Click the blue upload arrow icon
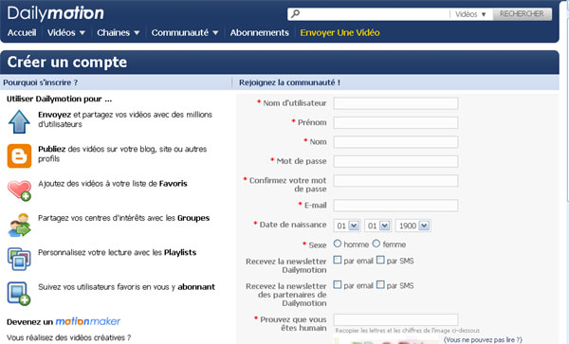The width and height of the screenshot is (569, 344). (19, 122)
